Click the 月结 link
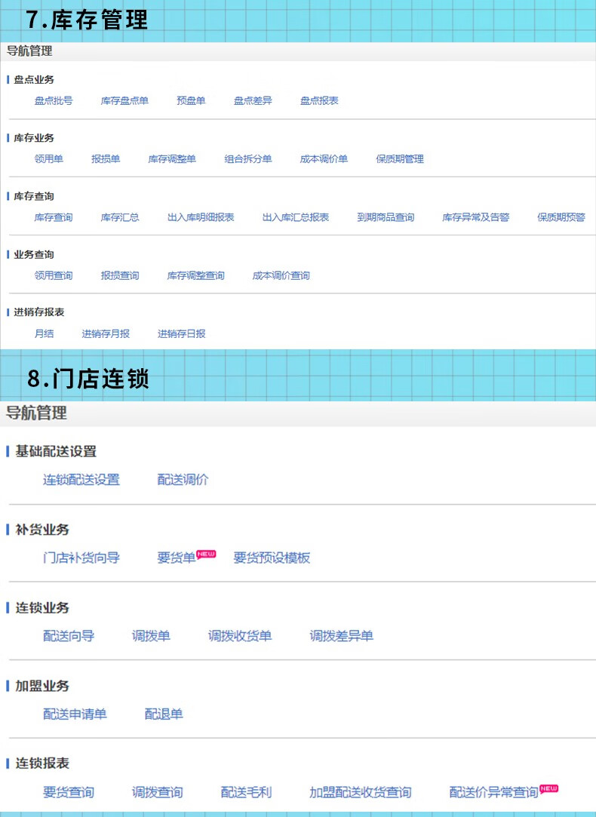596x817 pixels. pyautogui.click(x=44, y=333)
